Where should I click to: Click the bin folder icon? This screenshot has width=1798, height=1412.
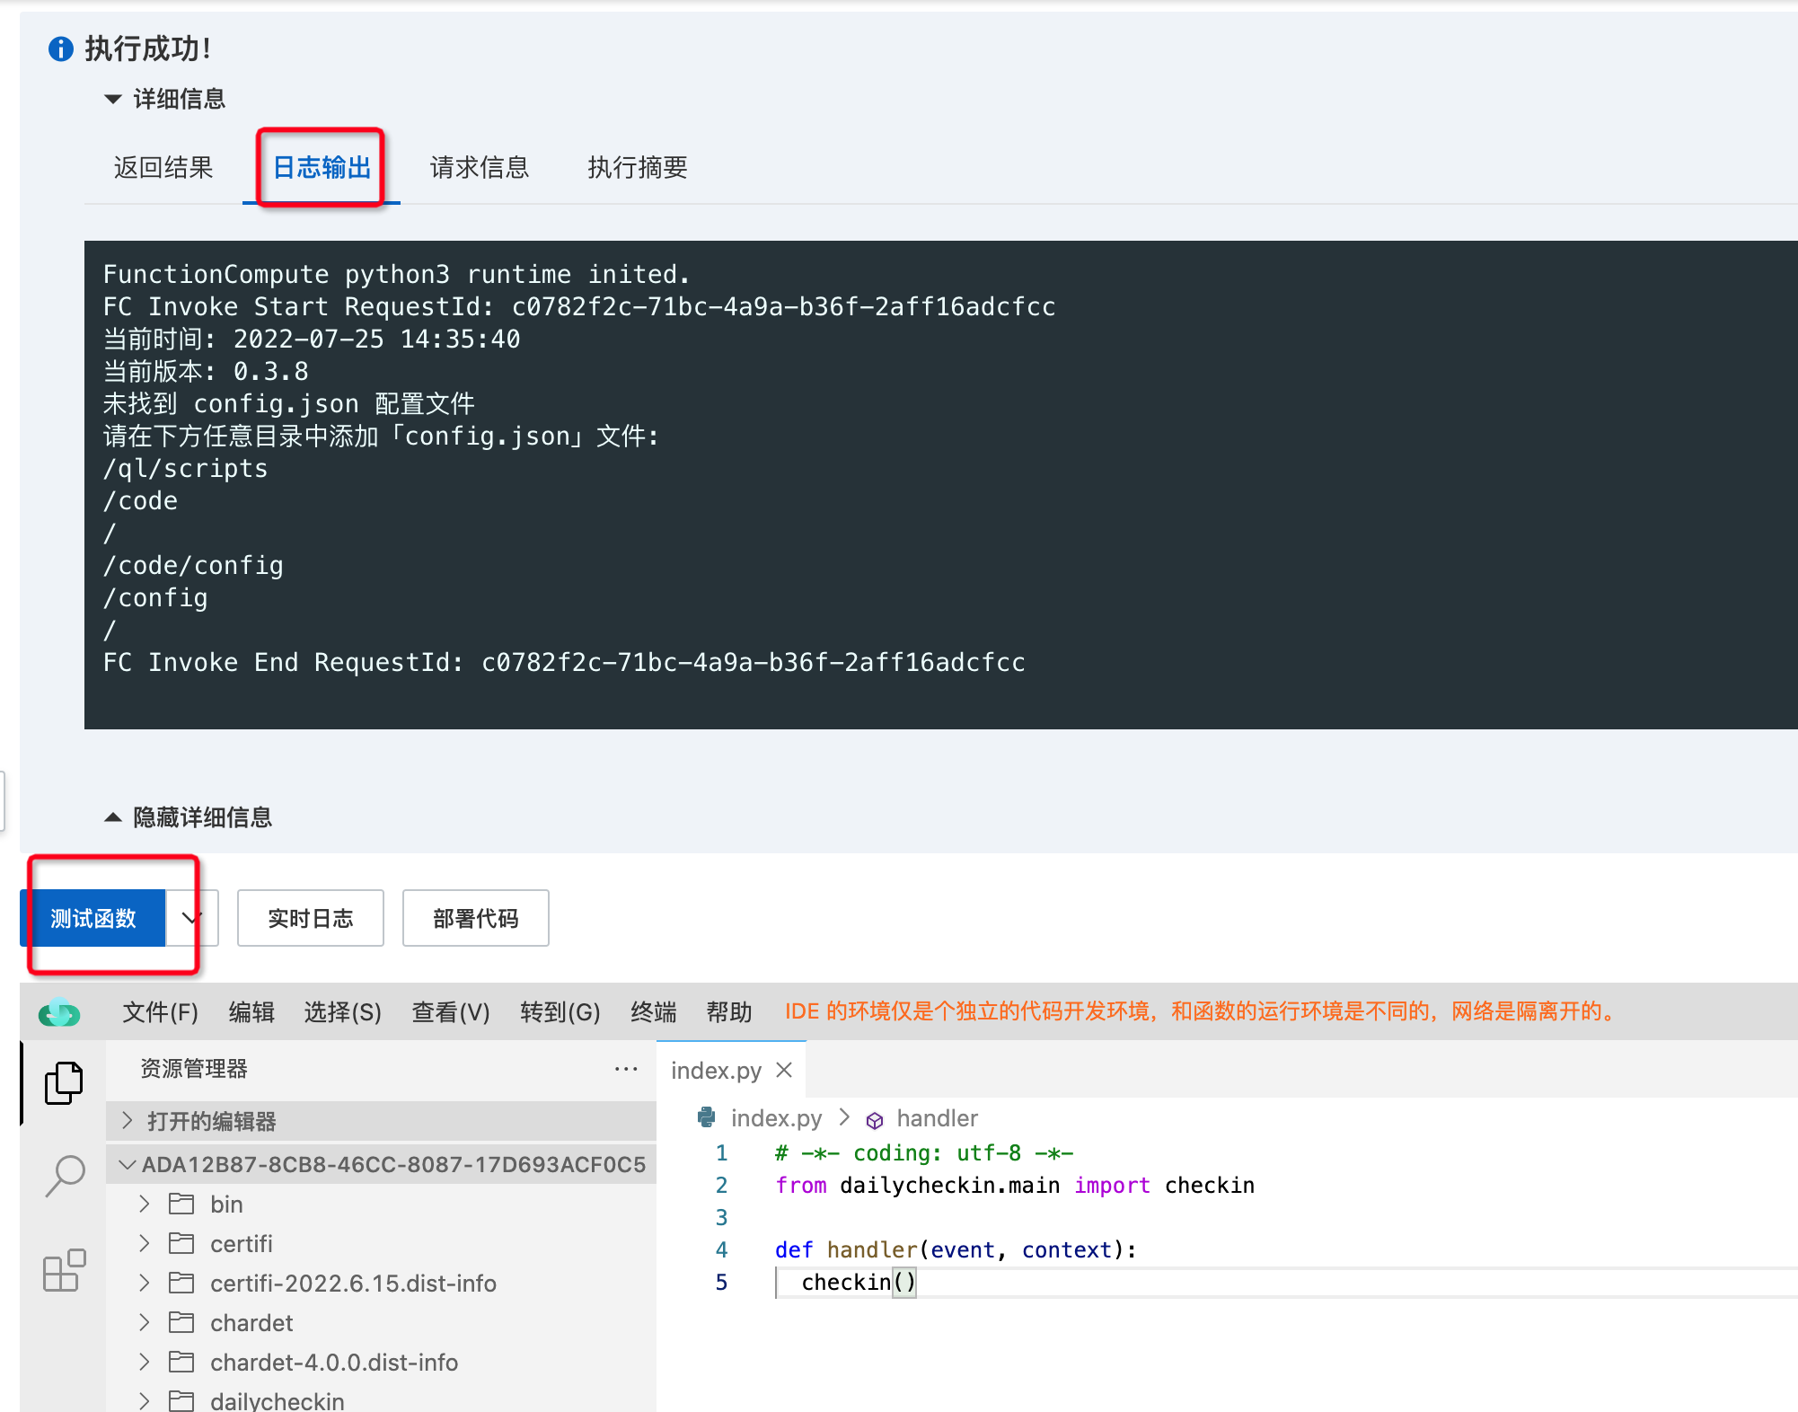coord(181,1204)
